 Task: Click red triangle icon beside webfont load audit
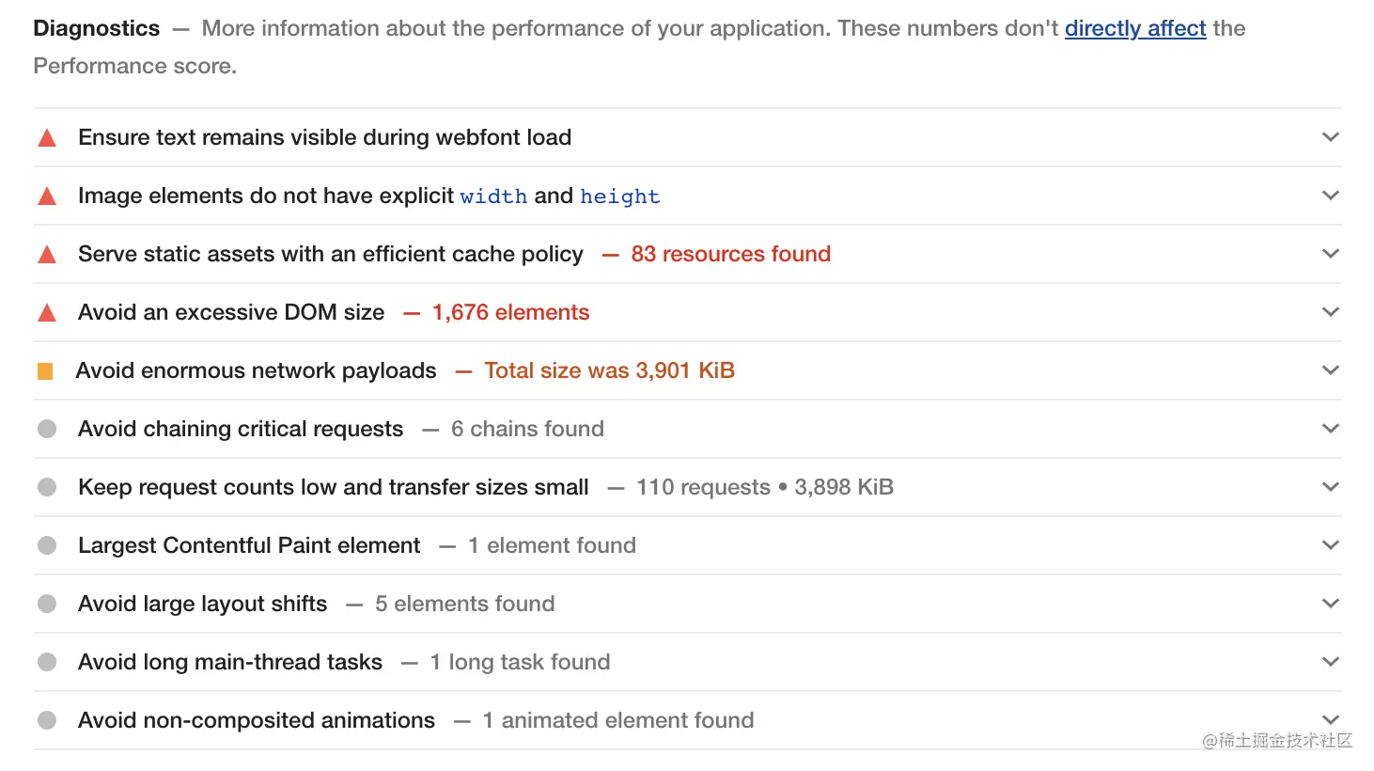click(47, 138)
